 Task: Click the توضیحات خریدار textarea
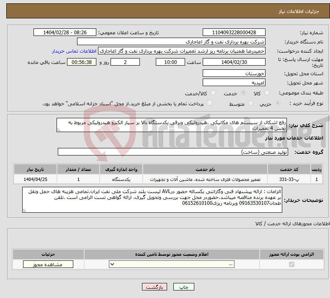pos(152,200)
